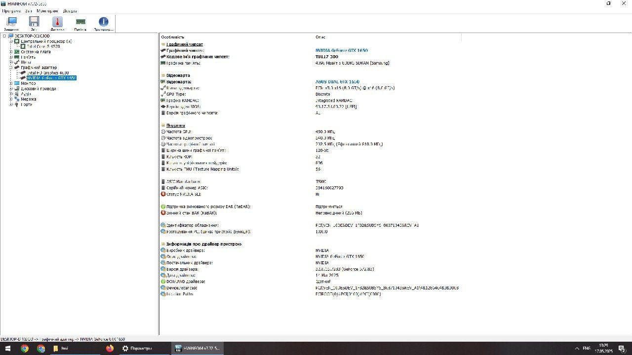
Task: Click the DESKTOP computer icon in tree
Action: pos(11,36)
